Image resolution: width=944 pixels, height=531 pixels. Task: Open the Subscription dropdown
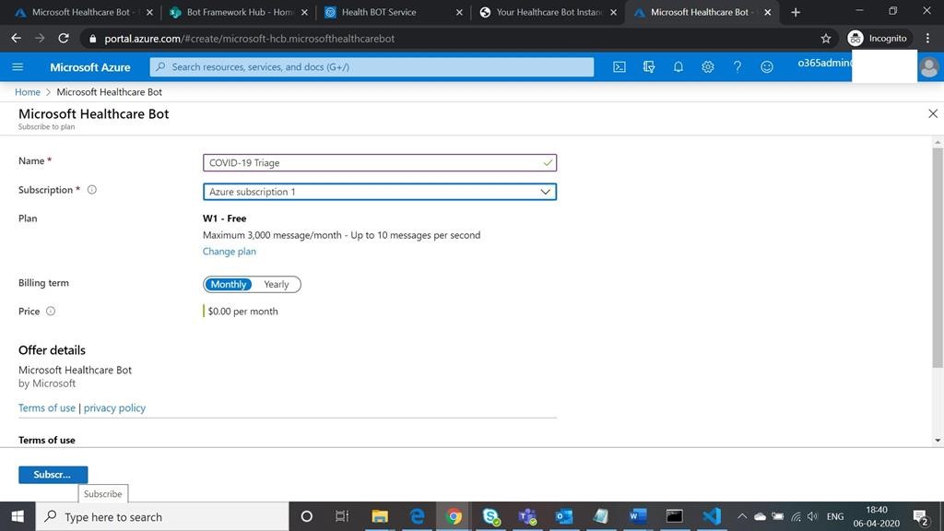[x=546, y=192]
